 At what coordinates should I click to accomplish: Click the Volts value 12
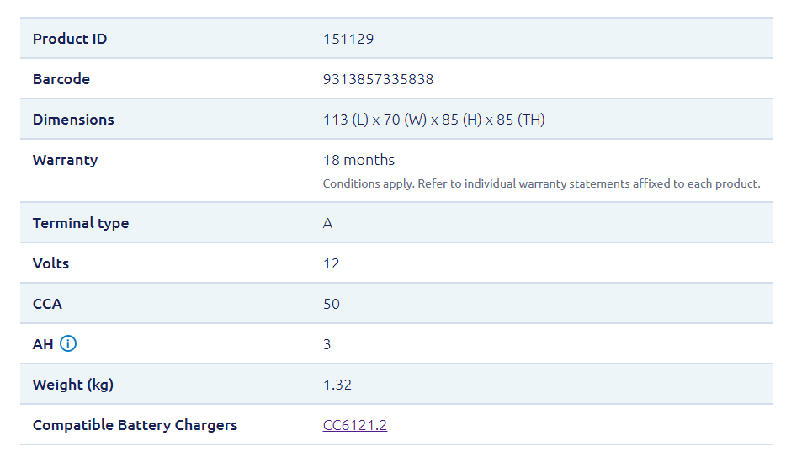click(x=331, y=263)
